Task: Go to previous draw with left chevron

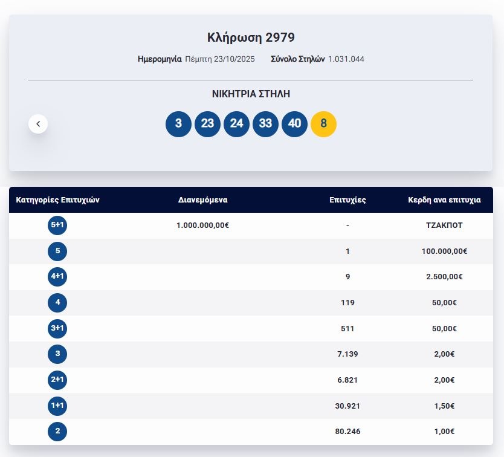Action: (38, 124)
